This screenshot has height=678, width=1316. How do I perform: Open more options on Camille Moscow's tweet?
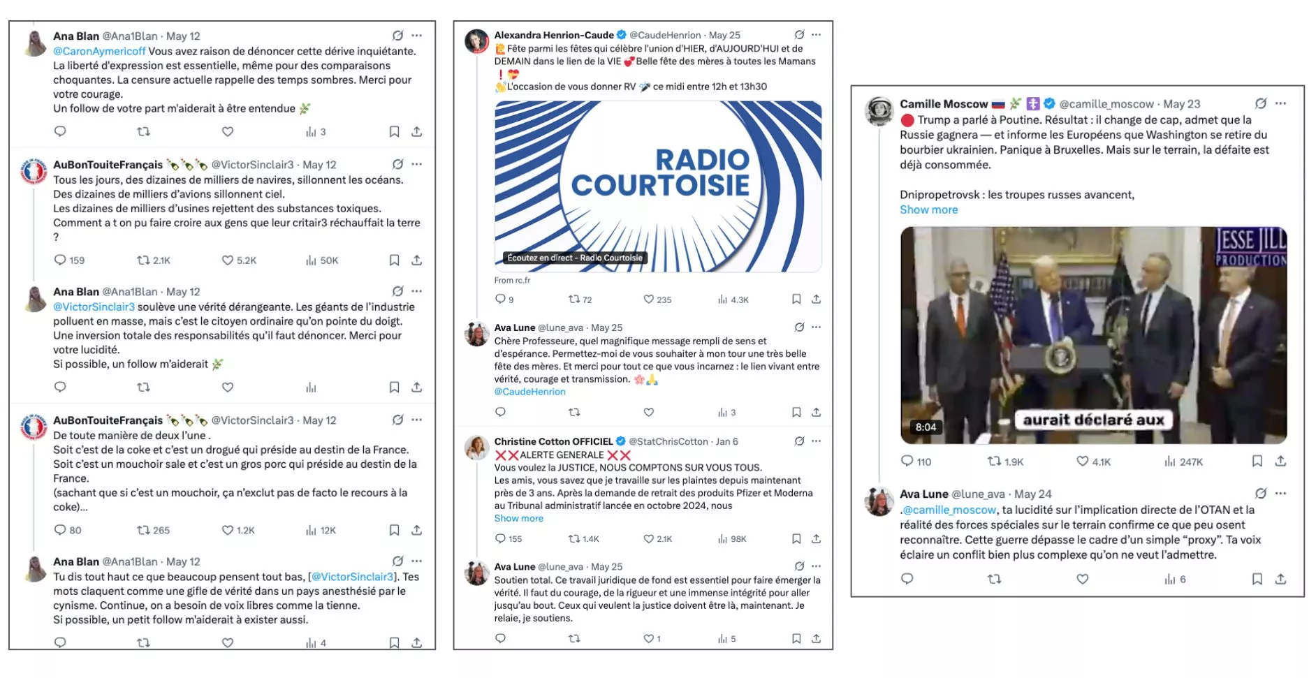[x=1280, y=103]
